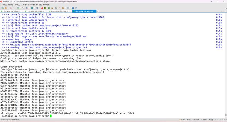Close the docker02 tab
227x122 pixels.
point(47,11)
